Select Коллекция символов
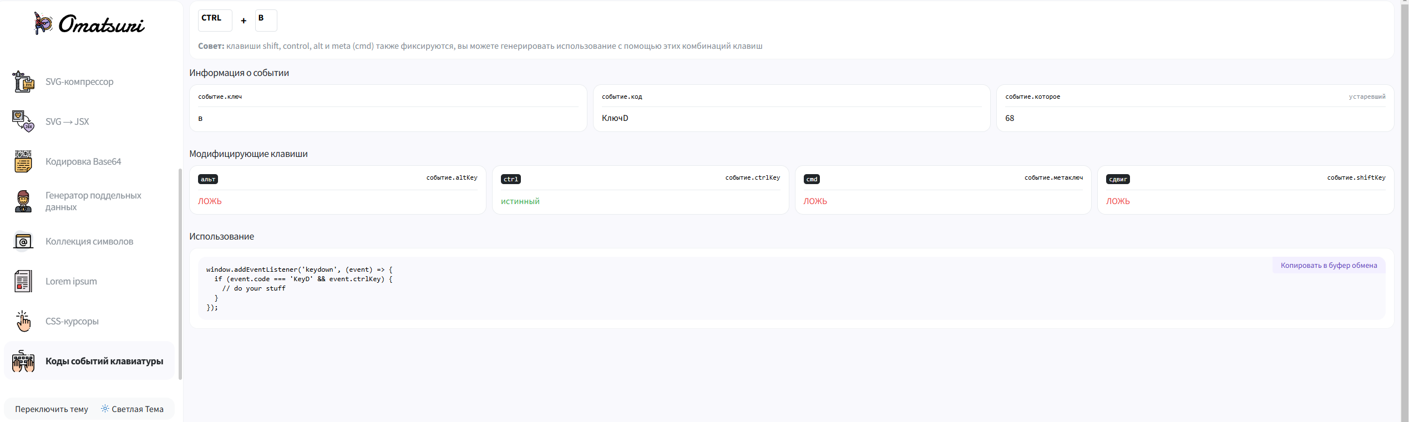The image size is (1409, 422). point(89,241)
